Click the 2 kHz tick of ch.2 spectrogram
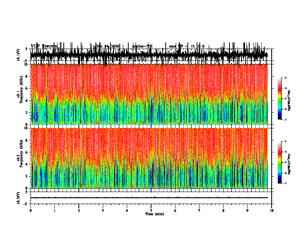306x236 pixels. (x=27, y=176)
